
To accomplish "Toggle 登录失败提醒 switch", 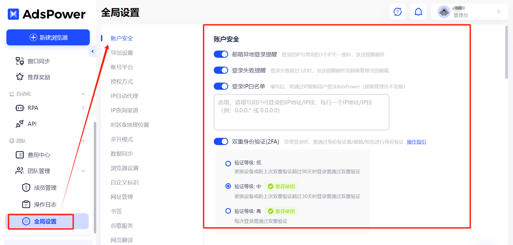I will click(x=221, y=70).
